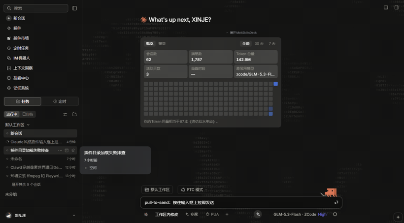Click archive icon on 插件目录加载失败排查 row
Screen dimensions: 404x223
click(67, 150)
